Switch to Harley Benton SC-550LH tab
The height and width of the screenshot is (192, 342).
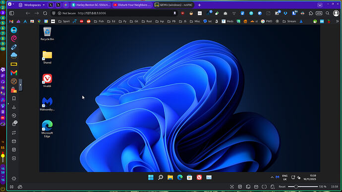[x=91, y=5]
